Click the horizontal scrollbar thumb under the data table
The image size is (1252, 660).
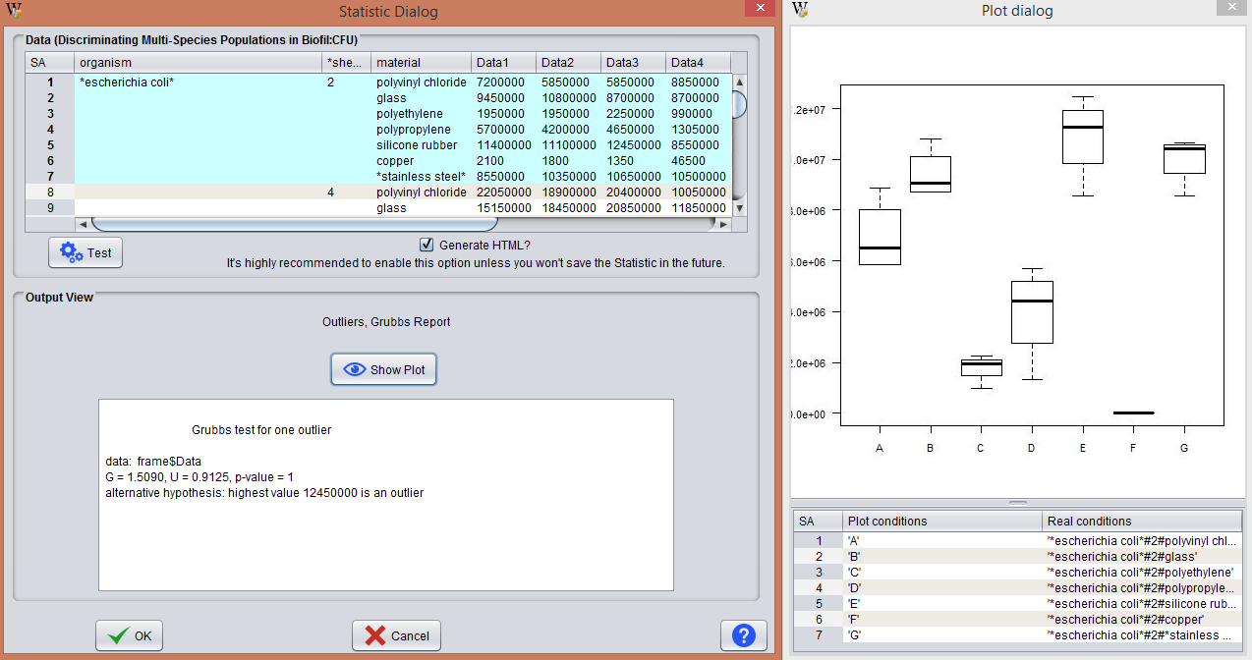point(295,224)
